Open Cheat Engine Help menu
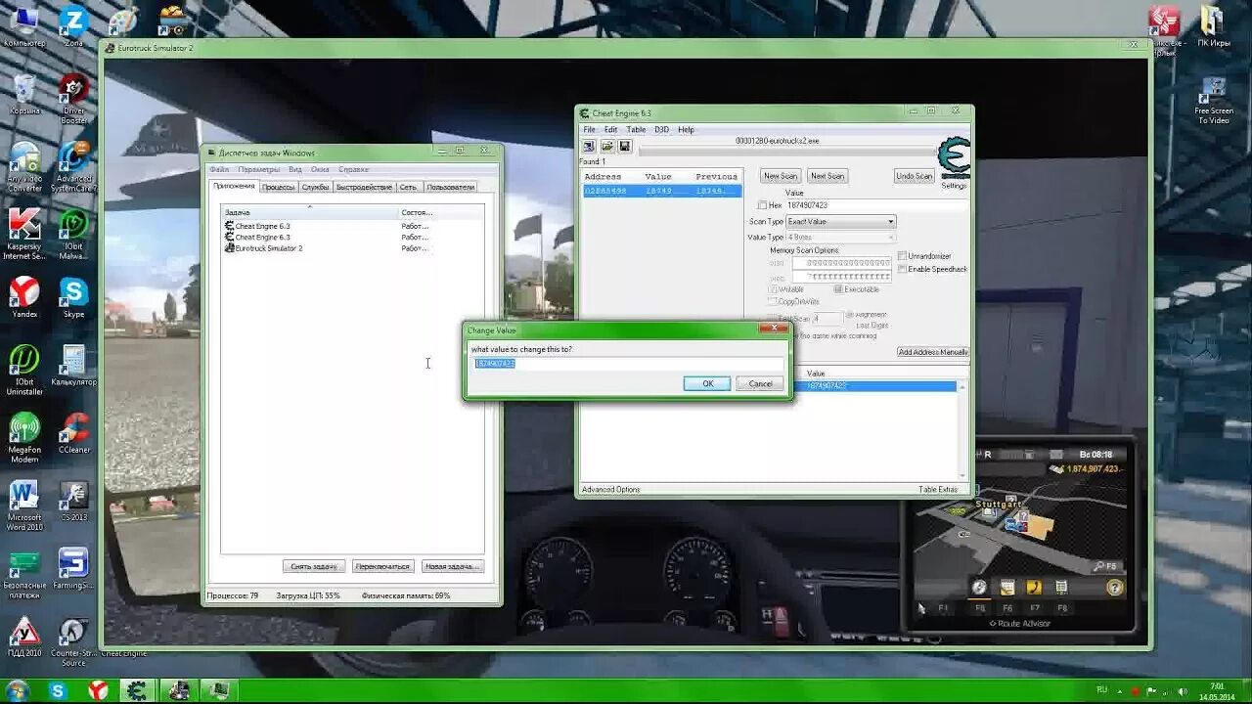Screen dimensions: 1252x704 point(687,129)
